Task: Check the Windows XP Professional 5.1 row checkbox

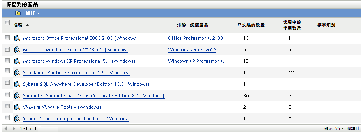Action: coord(7,61)
